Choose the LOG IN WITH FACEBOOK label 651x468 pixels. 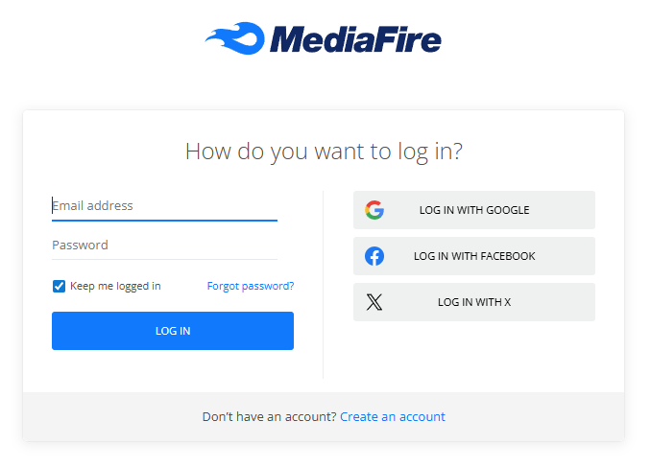point(474,256)
